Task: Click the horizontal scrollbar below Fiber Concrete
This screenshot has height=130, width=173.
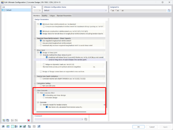Action: coord(61,112)
